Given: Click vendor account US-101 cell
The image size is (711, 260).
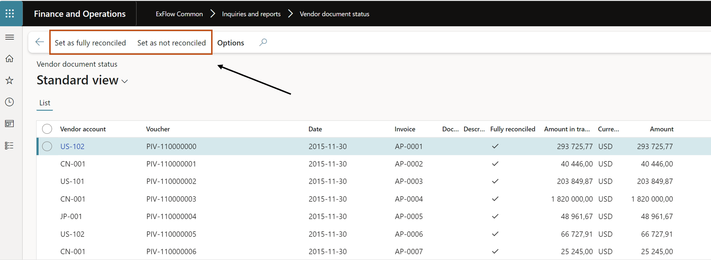Looking at the screenshot, I should pos(72,181).
